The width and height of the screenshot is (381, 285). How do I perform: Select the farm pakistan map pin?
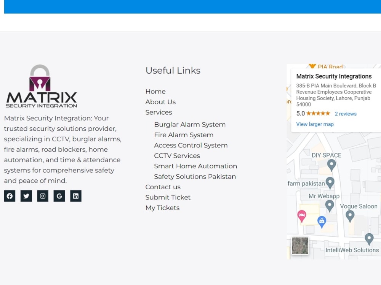point(330,183)
